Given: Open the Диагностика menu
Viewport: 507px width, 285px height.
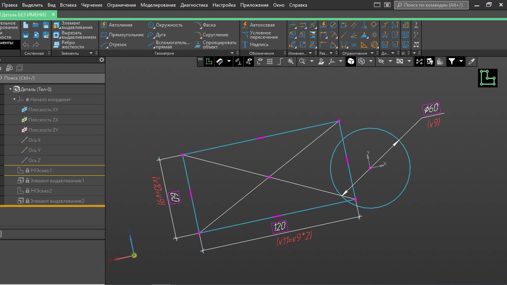Looking at the screenshot, I should (194, 5).
